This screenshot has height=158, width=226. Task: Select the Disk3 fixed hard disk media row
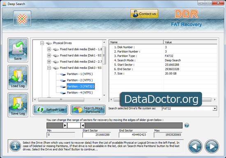coord(81,68)
